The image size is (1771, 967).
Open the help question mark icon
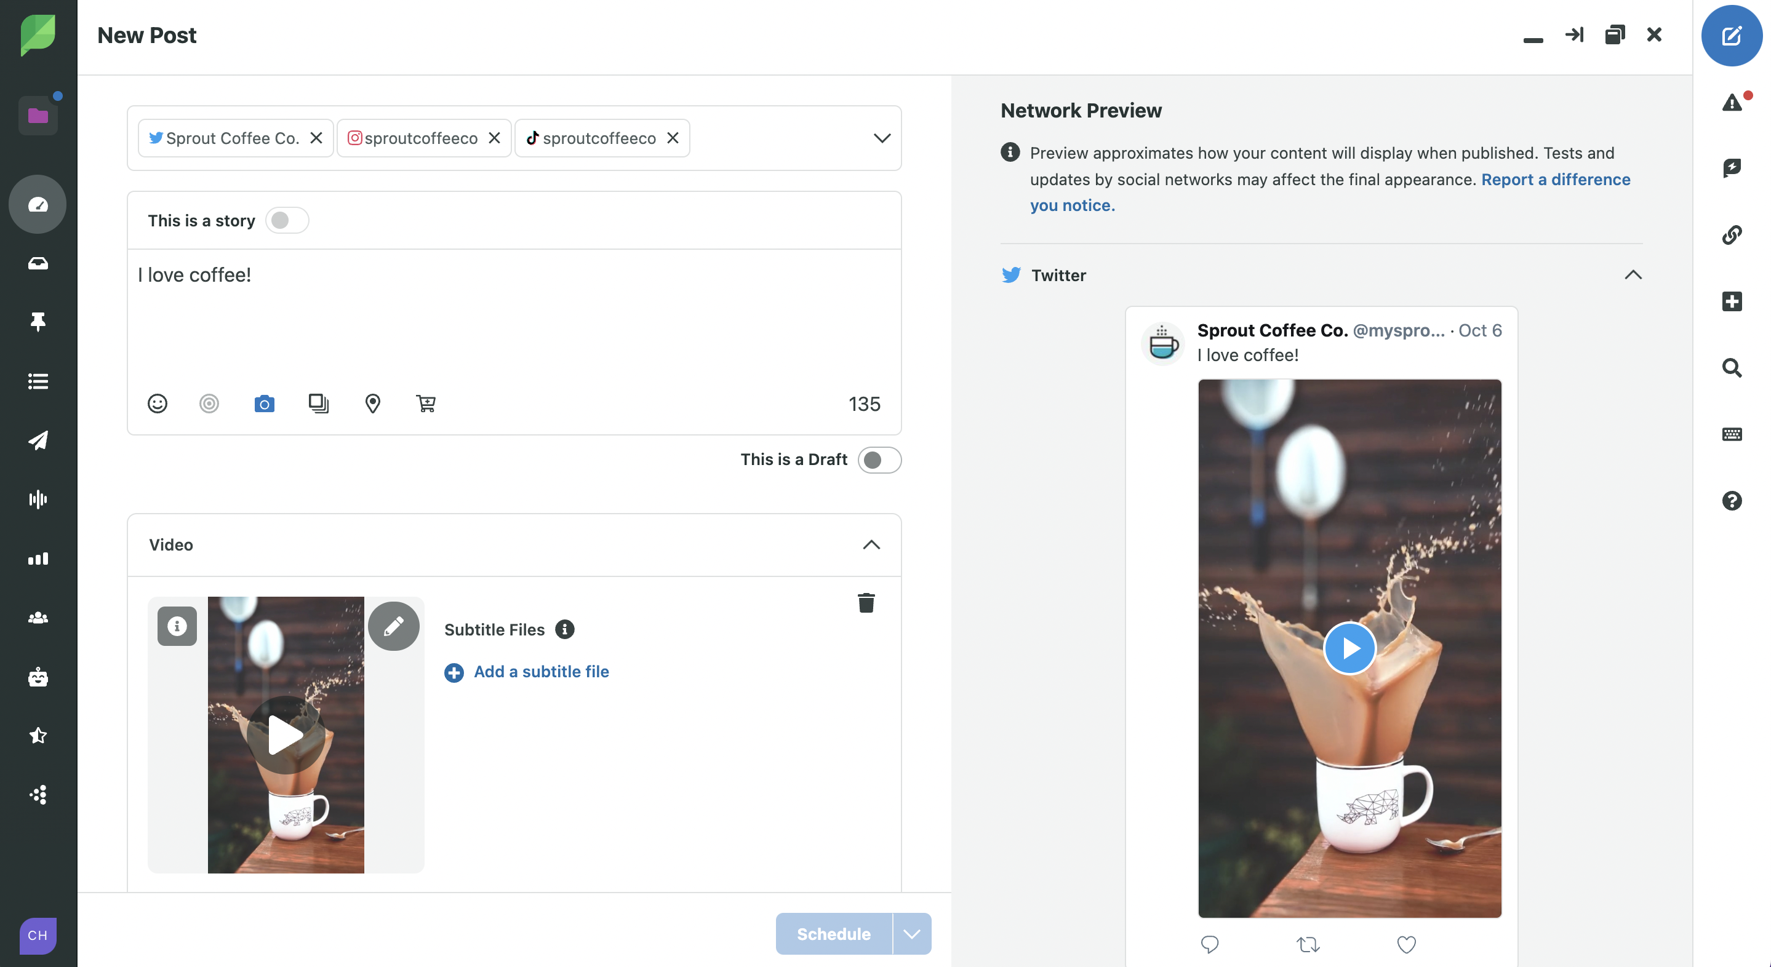tap(1732, 500)
